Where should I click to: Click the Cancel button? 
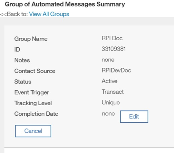tap(33, 131)
